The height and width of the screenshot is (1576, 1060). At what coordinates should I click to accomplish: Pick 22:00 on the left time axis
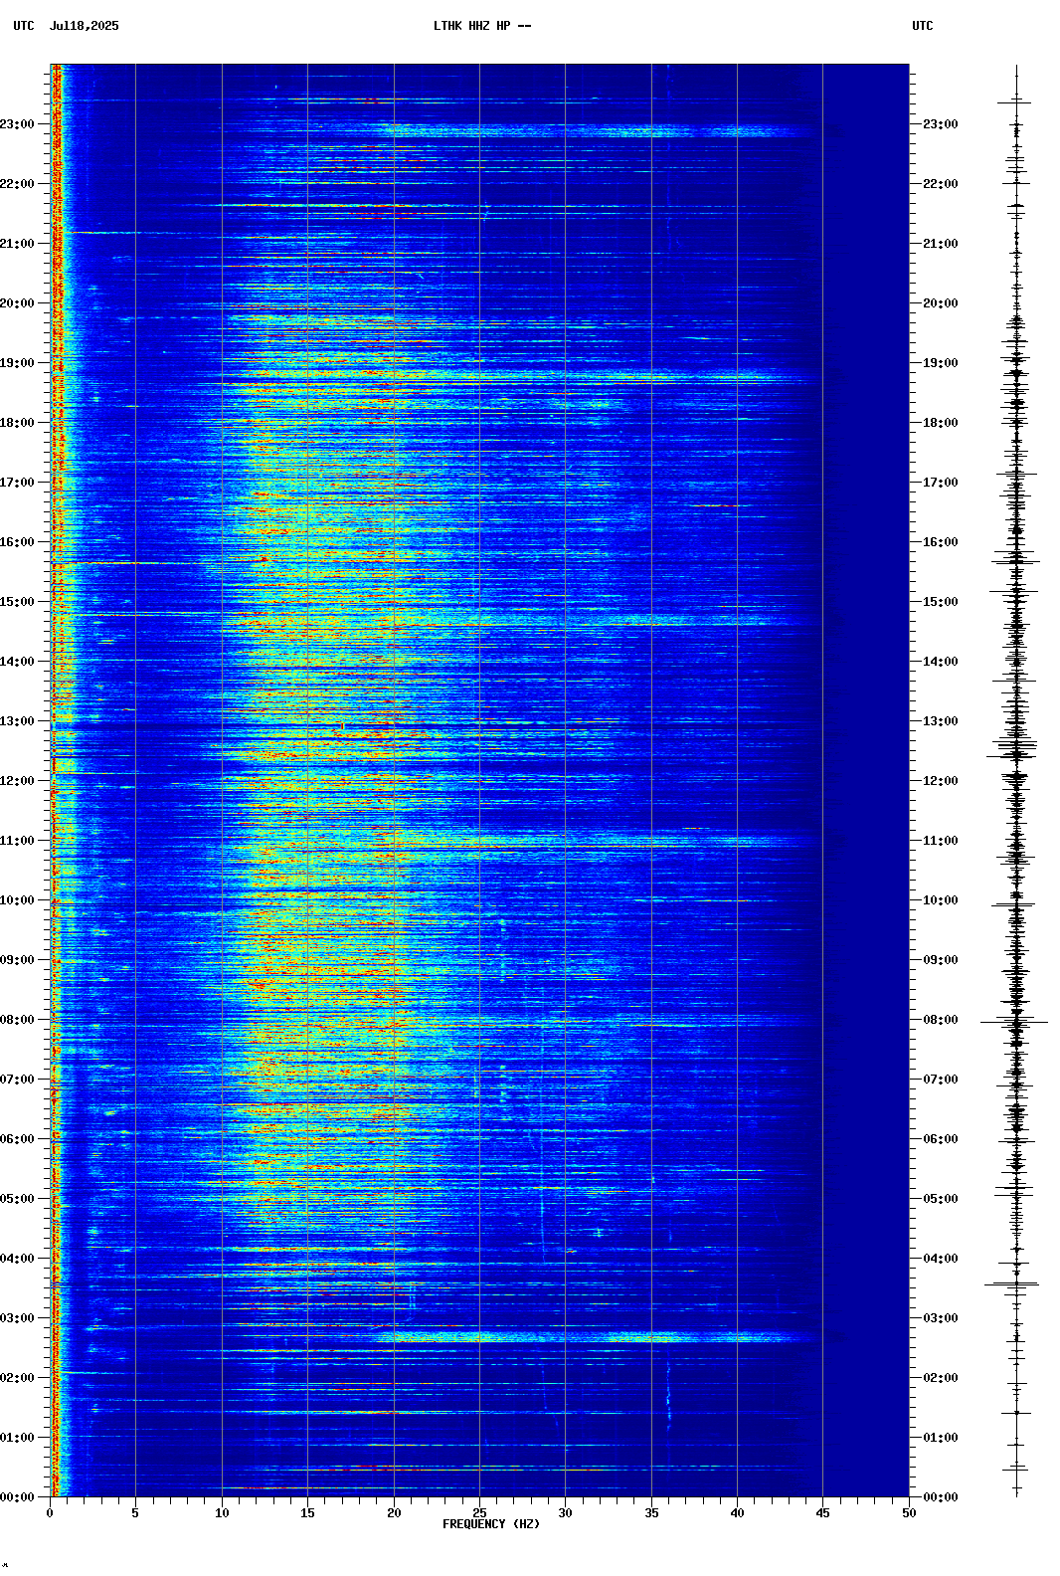[x=17, y=184]
